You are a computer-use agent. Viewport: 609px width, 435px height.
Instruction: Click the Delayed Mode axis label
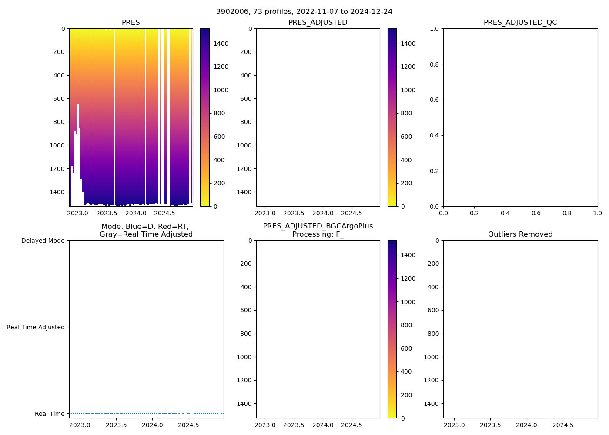pyautogui.click(x=43, y=241)
